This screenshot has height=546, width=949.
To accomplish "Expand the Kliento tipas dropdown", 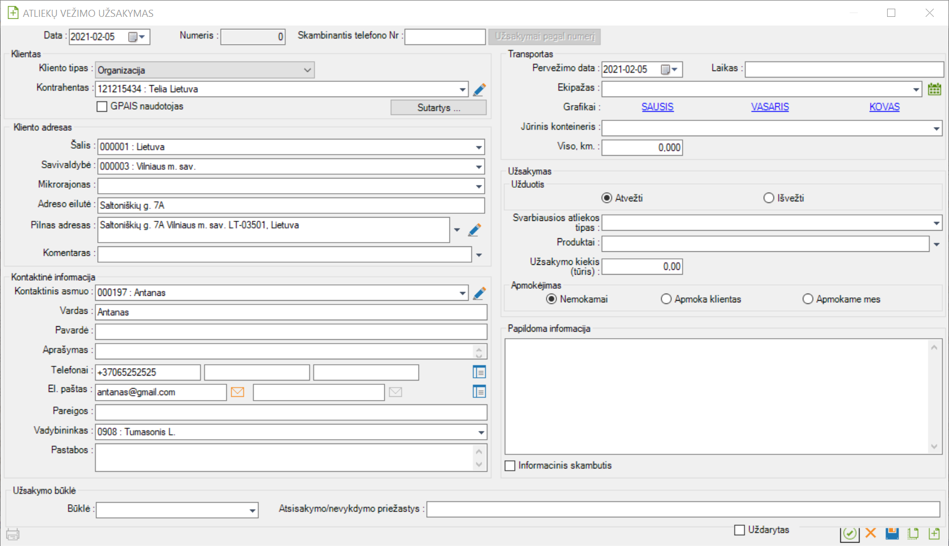I will click(307, 70).
